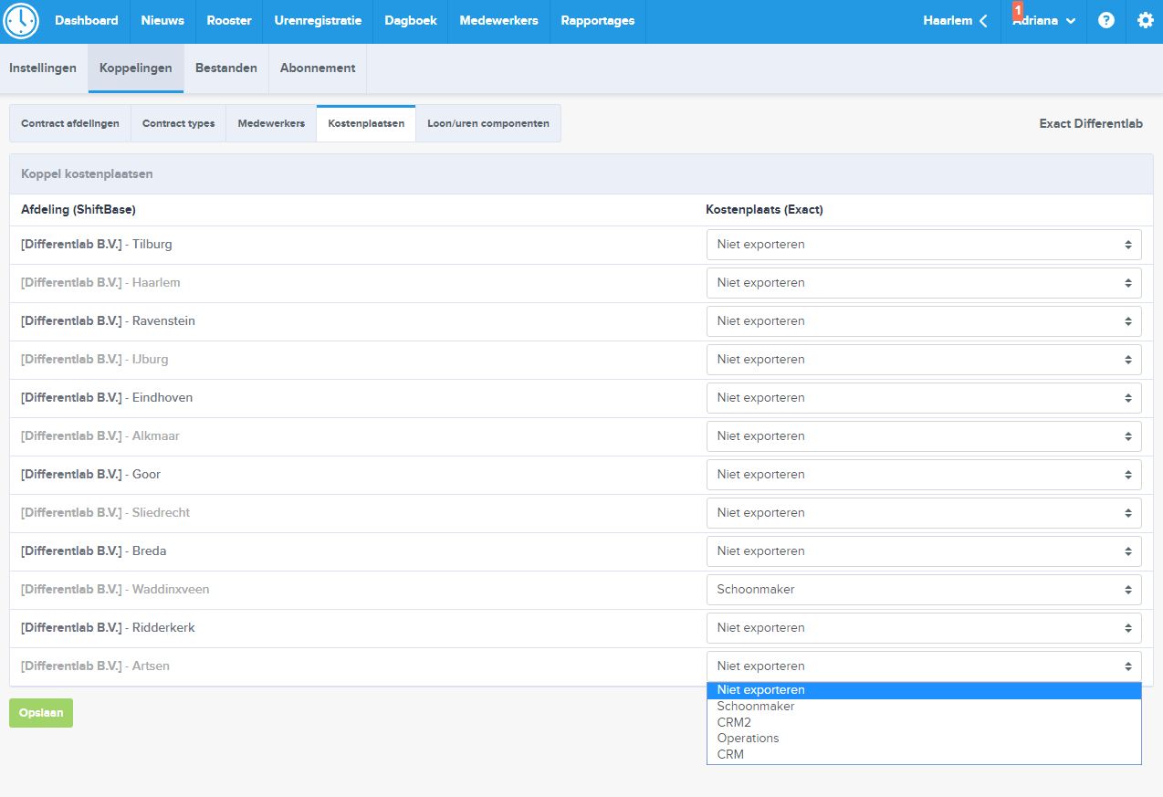This screenshot has height=797, width=1163.
Task: Select Operations in the open list
Action: [x=924, y=739]
